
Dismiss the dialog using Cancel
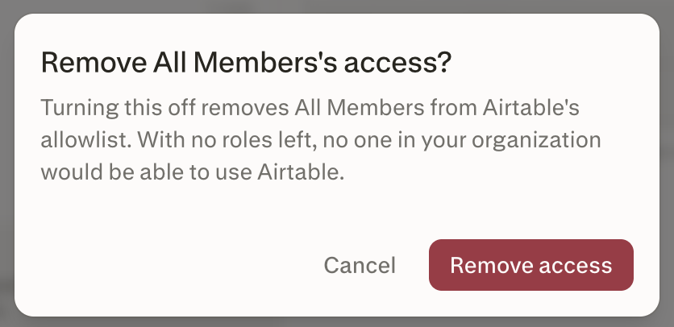point(360,265)
